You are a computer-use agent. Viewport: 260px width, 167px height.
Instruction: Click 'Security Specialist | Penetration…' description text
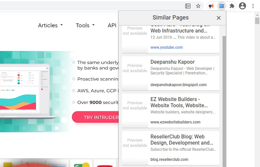(179, 73)
